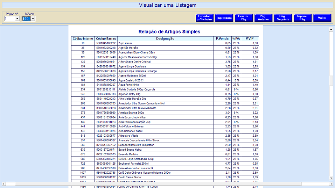335x188 pixels.
Task: Select the zoom value field showing 100
Action: point(26,19)
